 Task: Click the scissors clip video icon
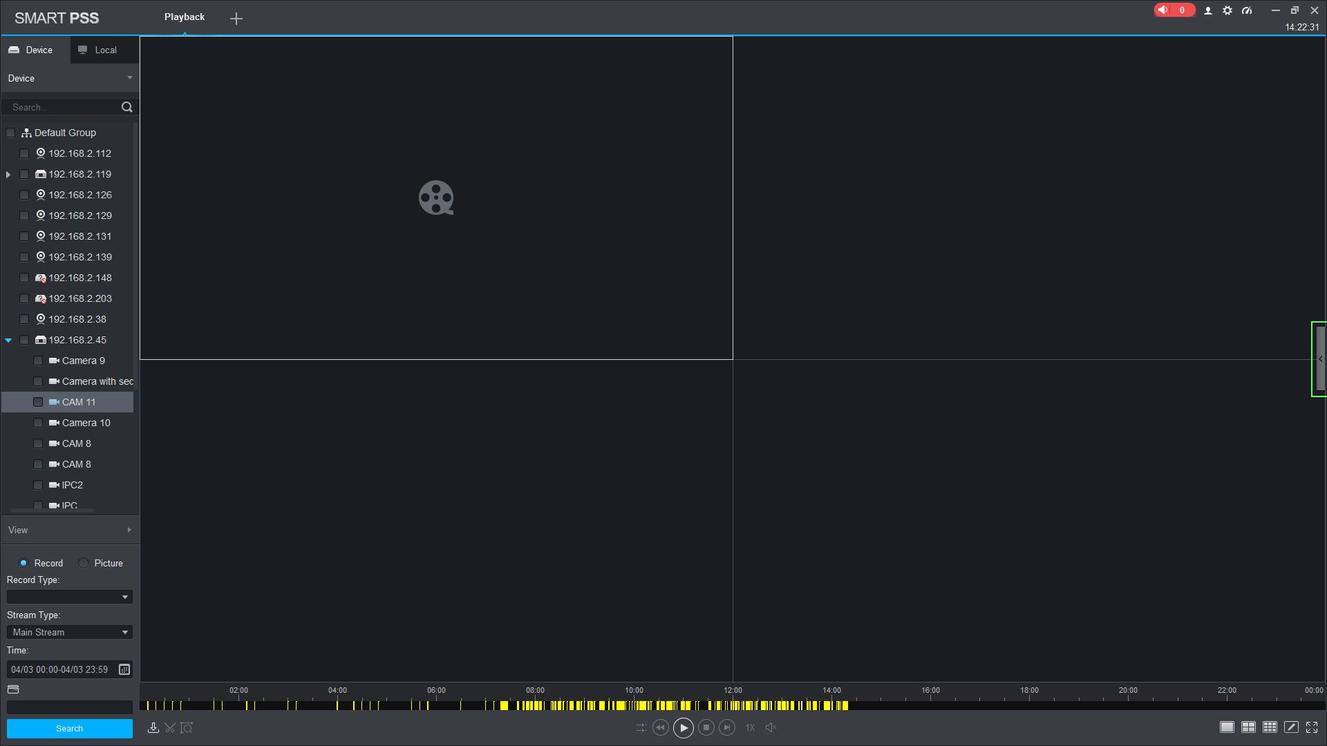coord(170,727)
